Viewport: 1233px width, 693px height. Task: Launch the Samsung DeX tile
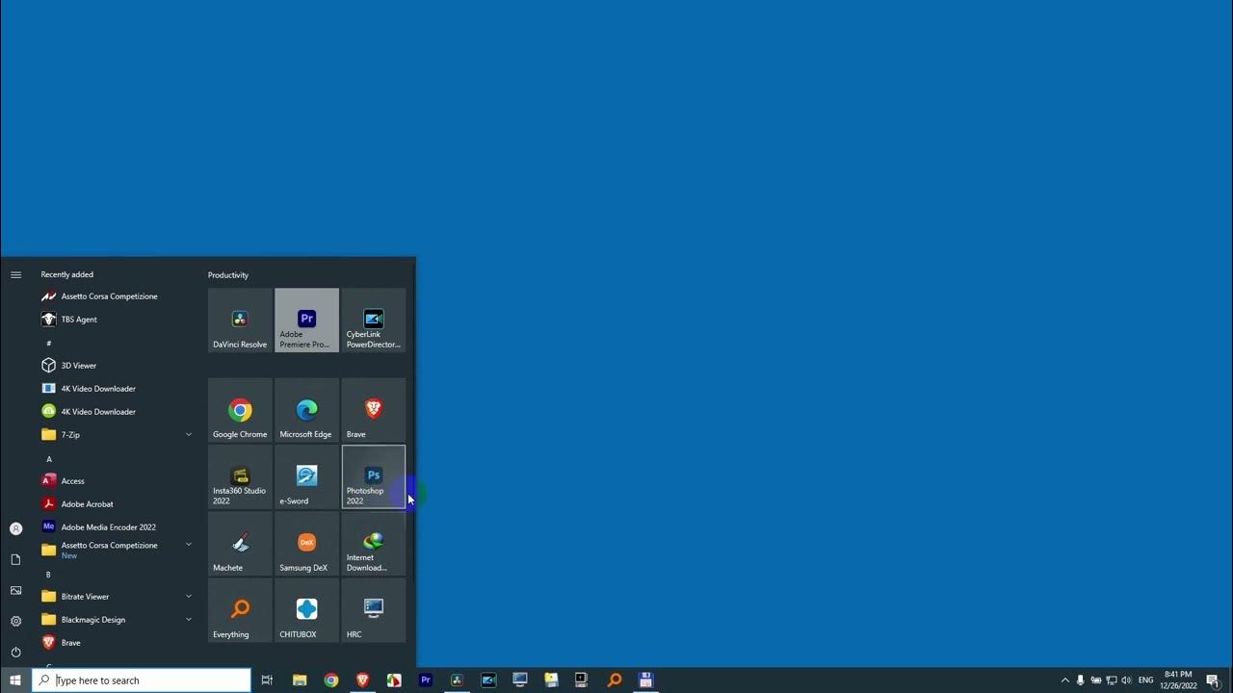tap(306, 544)
